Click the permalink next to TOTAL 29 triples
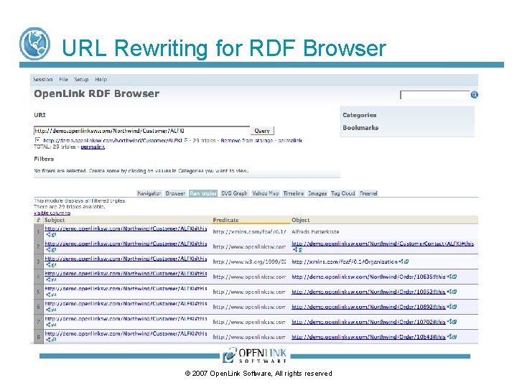 pyautogui.click(x=93, y=147)
